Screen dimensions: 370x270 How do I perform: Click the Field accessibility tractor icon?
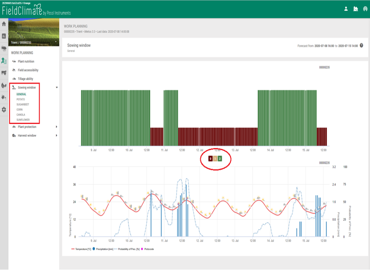tap(14, 70)
